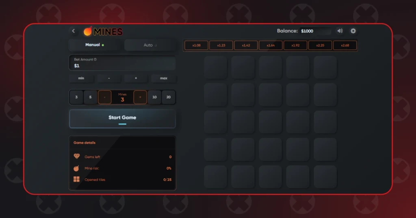The height and width of the screenshot is (218, 416).
Task: Click the Bet Amount input field
Action: tap(122, 63)
